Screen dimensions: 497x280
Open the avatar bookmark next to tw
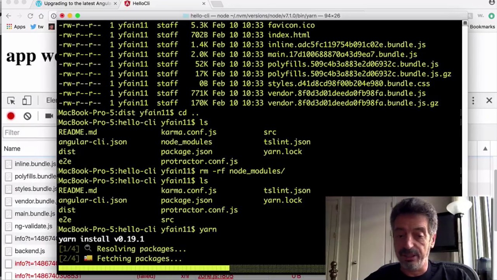pyautogui.click(x=51, y=27)
